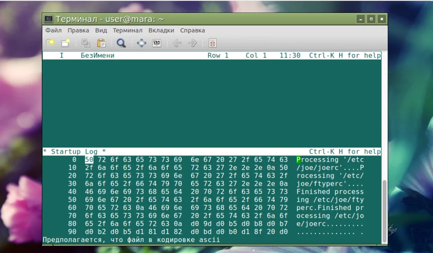Click the 'I' insert mode indicator
Image resolution: width=433 pixels, height=253 pixels.
coord(62,55)
